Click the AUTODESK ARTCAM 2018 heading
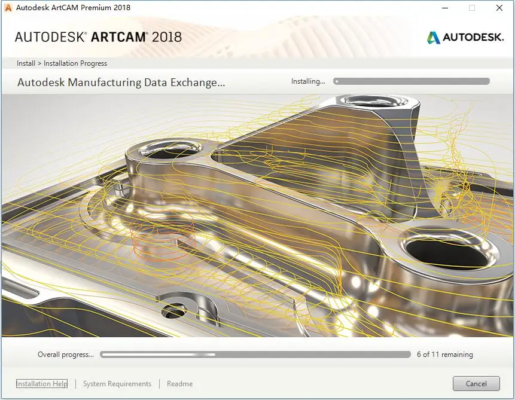 tap(98, 37)
